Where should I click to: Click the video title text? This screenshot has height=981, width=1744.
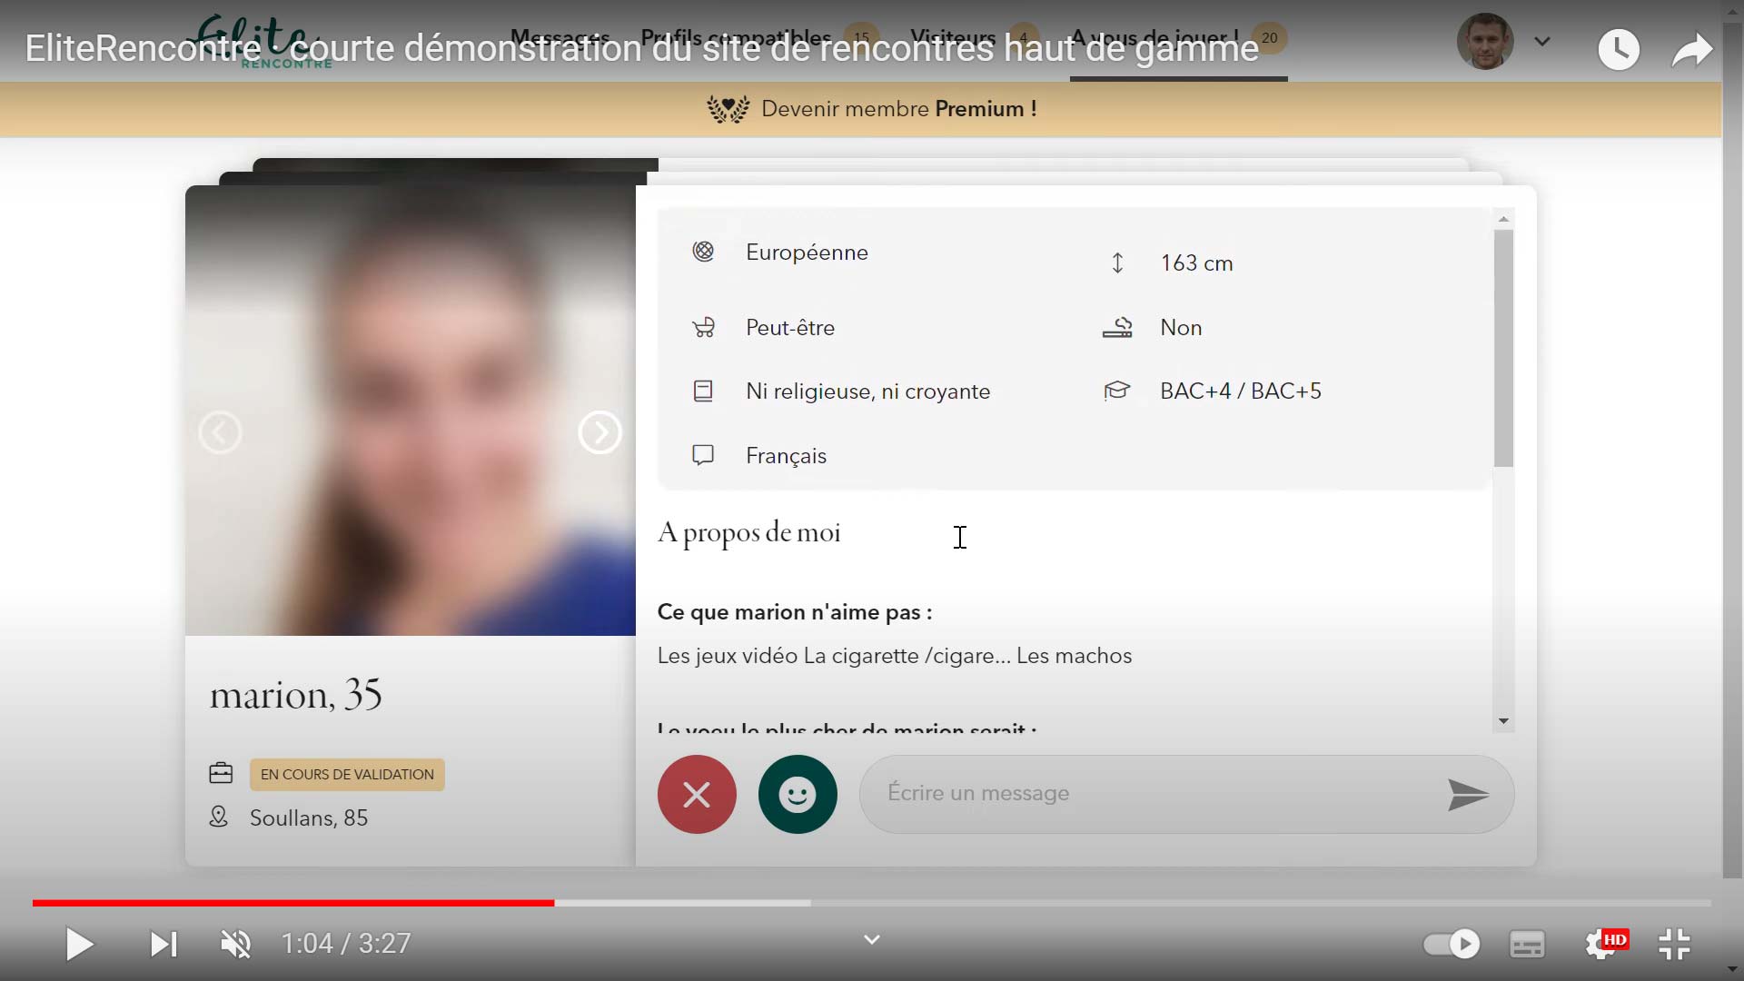(641, 48)
